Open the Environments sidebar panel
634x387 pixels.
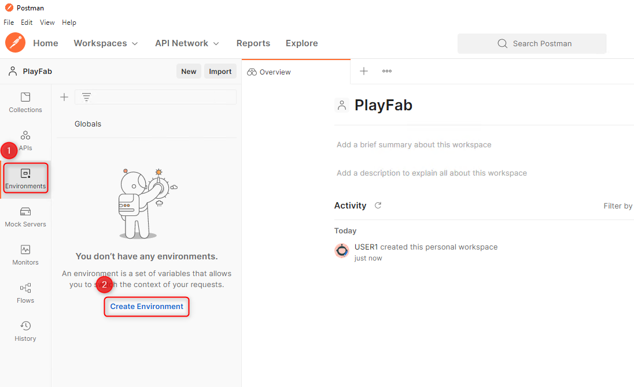(x=25, y=178)
